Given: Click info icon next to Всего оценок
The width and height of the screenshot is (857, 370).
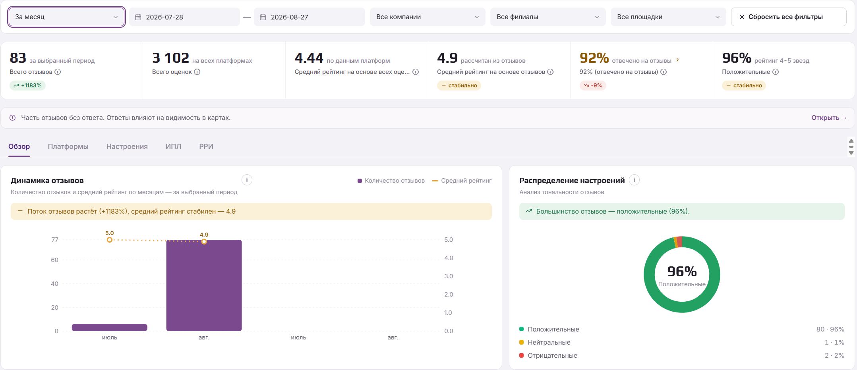Looking at the screenshot, I should (197, 72).
